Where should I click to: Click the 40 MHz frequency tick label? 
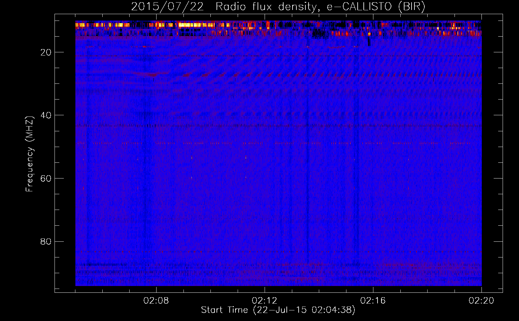pos(46,115)
